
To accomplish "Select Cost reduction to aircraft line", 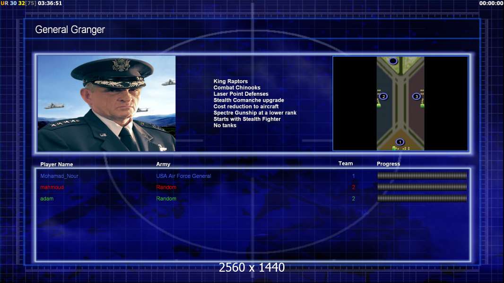I will [x=246, y=107].
